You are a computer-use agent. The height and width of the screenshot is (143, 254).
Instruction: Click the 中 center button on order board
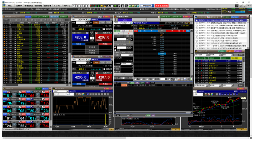(x=162, y=31)
